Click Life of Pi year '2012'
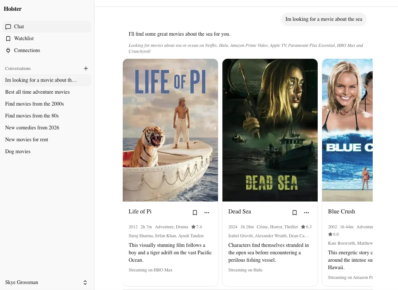398x290 pixels. point(133,227)
